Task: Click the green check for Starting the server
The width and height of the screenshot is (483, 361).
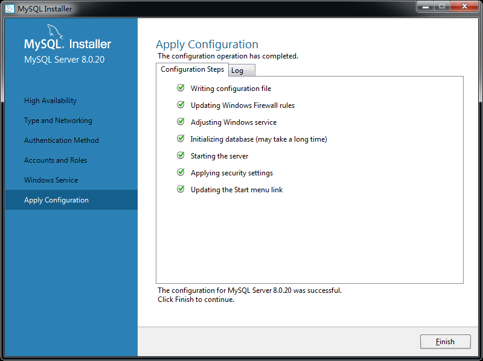Action: (180, 155)
